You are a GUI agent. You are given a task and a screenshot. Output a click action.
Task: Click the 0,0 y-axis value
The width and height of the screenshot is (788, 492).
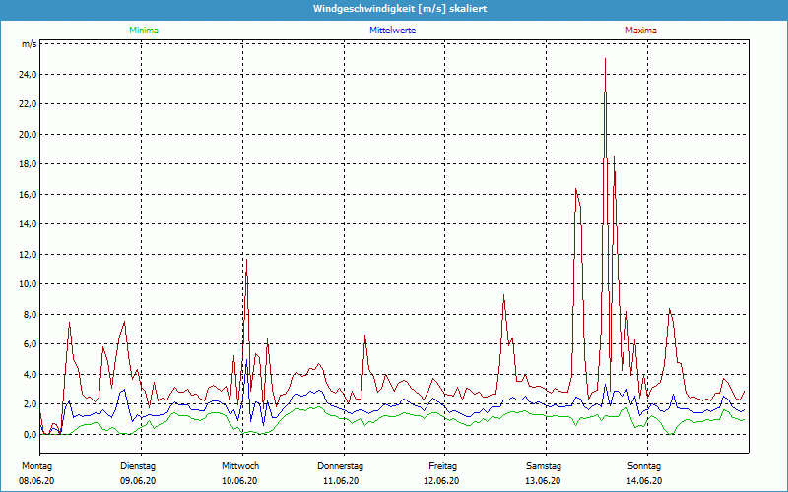point(31,434)
